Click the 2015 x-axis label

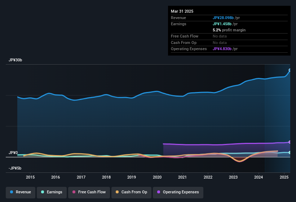coord(30,177)
